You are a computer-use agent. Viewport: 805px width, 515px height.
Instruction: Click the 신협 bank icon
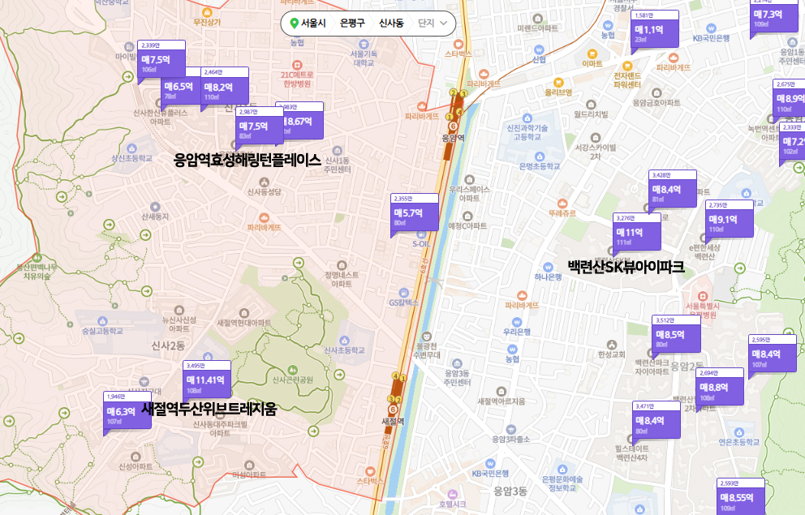point(539,49)
